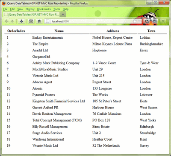Select the jQuery DataTables browser tab
Image resolution: width=171 pixels, height=156 pixels.
31,14
